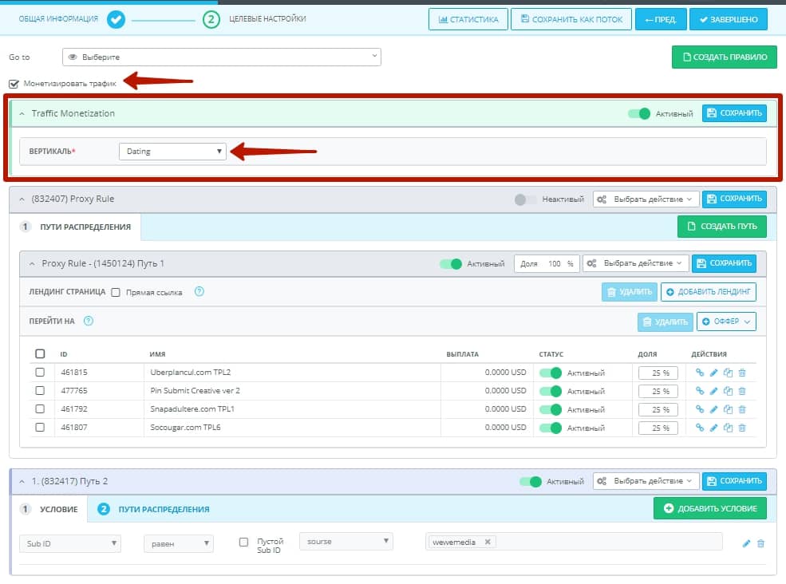Open the ОФФЕР dropdown button
This screenshot has width=786, height=584.
726,322
